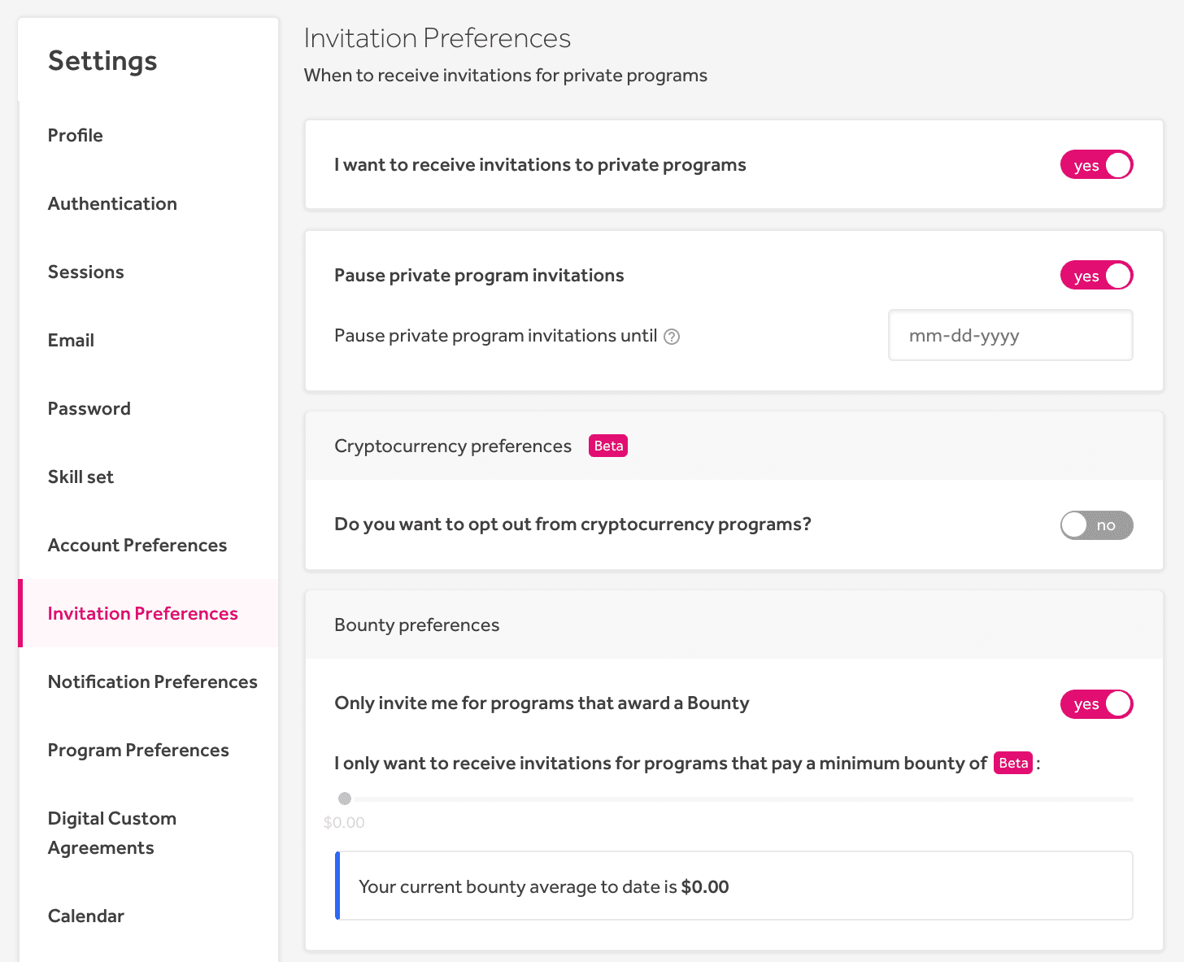
Task: Click the minimum bounty slider handle
Action: [345, 799]
